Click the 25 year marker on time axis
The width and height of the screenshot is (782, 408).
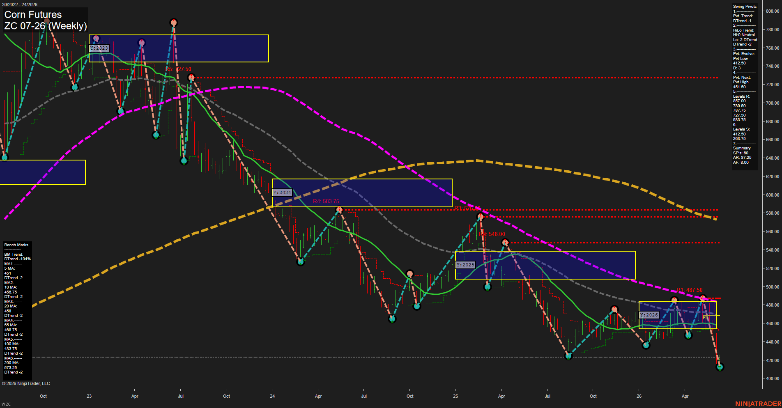(x=455, y=397)
